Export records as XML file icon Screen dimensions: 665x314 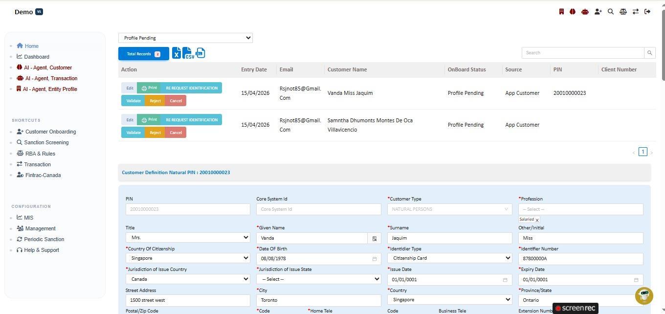coord(200,53)
